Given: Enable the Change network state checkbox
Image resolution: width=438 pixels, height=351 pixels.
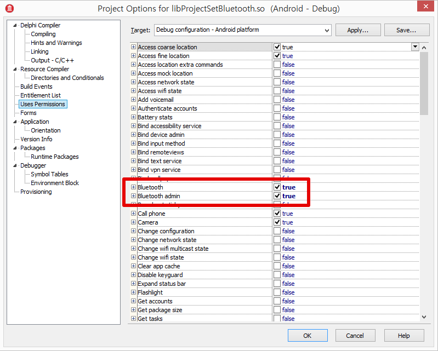Looking at the screenshot, I should point(277,240).
